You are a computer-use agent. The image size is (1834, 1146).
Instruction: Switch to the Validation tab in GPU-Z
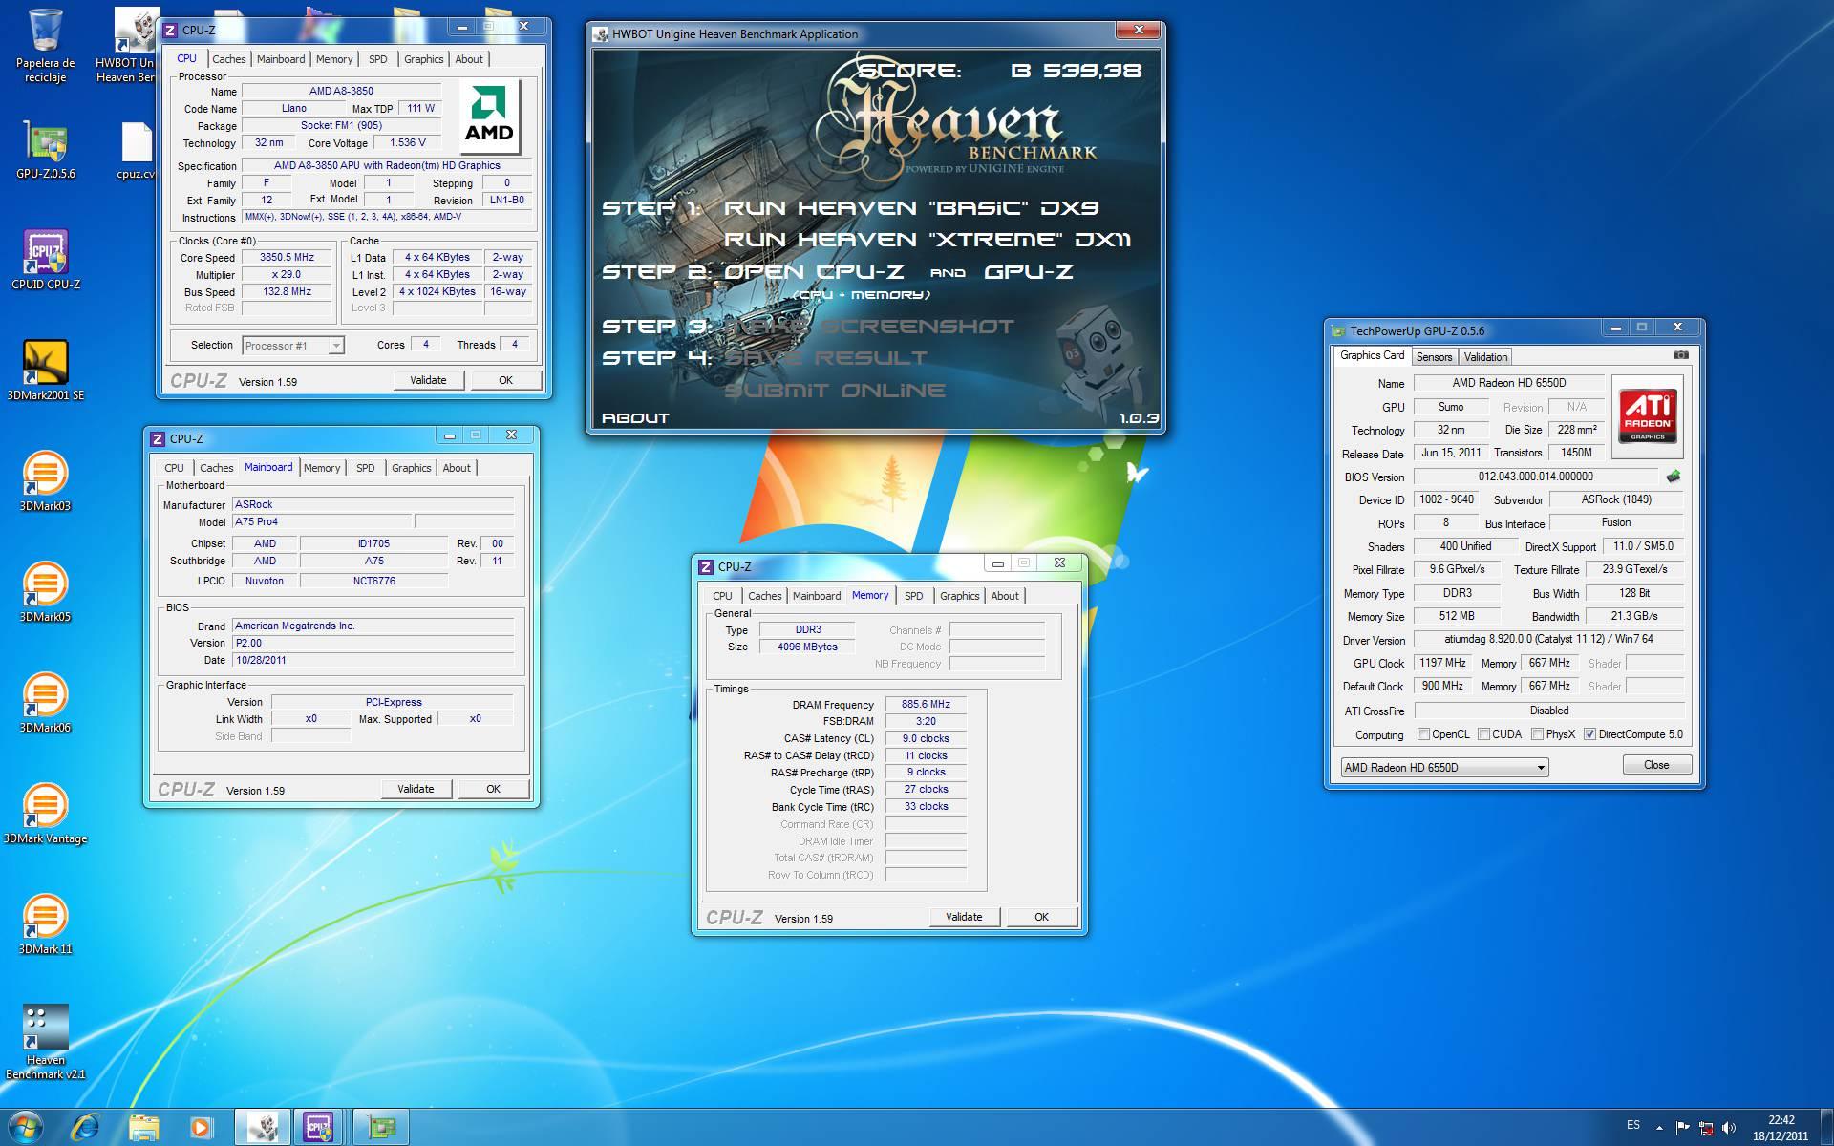(x=1485, y=357)
